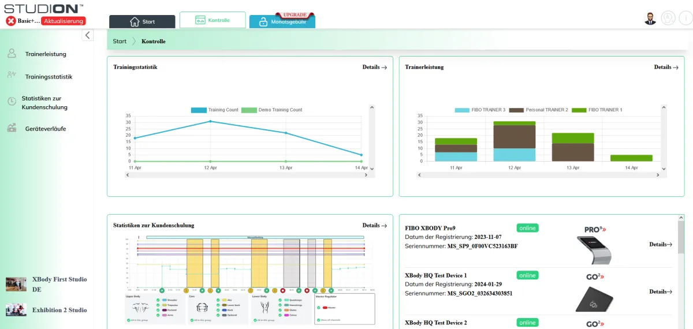Click last green play marker on training timeline

coord(331,290)
